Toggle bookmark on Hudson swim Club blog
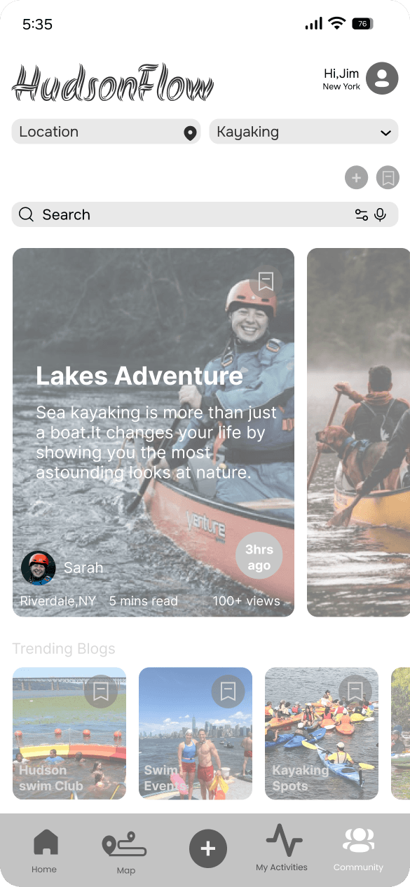The image size is (410, 887). tap(101, 692)
